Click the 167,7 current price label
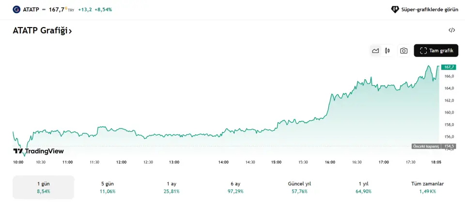The width and height of the screenshot is (465, 202). tap(449, 67)
